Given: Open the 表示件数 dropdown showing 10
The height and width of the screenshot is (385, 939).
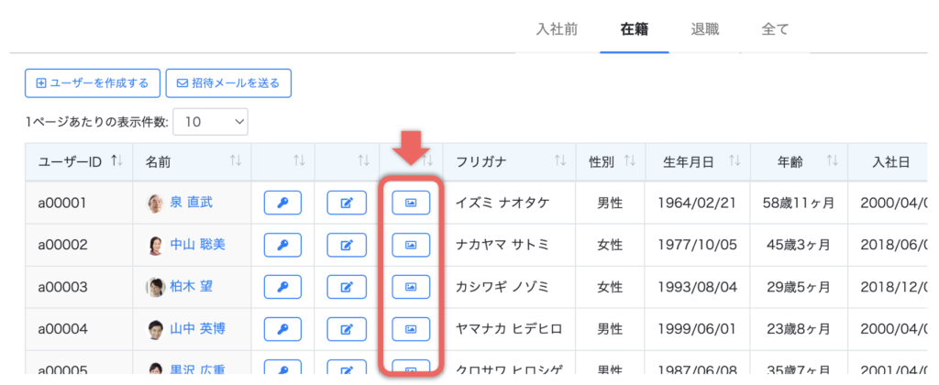Looking at the screenshot, I should coord(210,121).
